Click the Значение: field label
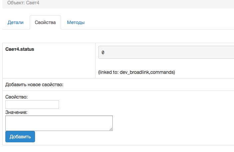The height and width of the screenshot is (152, 234). pyautogui.click(x=16, y=113)
